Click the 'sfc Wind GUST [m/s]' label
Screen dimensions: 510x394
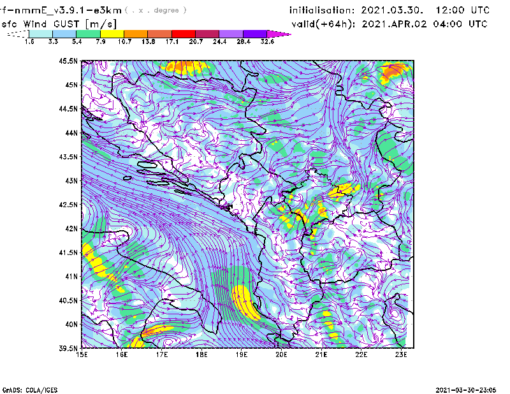tap(59, 24)
